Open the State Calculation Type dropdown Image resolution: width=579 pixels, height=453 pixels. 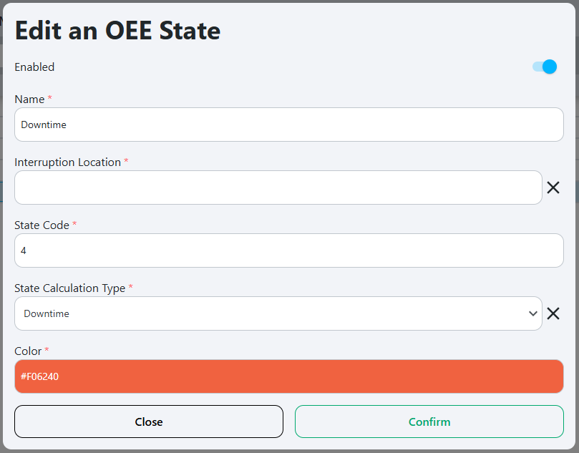click(x=278, y=313)
